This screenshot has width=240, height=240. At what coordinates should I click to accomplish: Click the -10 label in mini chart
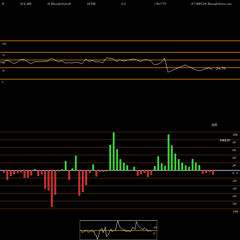click(x=155, y=228)
